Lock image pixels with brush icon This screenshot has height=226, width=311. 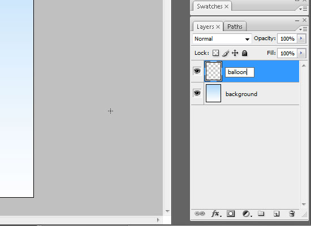coord(226,53)
